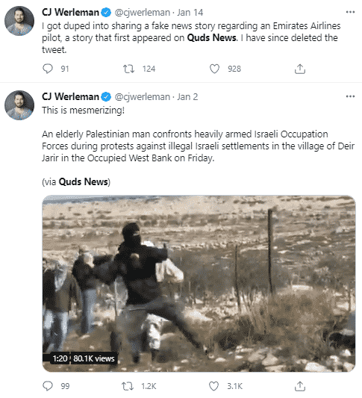This screenshot has height=398, width=362.
Task: Reply to the Jan 14 tweet
Action: [48, 69]
